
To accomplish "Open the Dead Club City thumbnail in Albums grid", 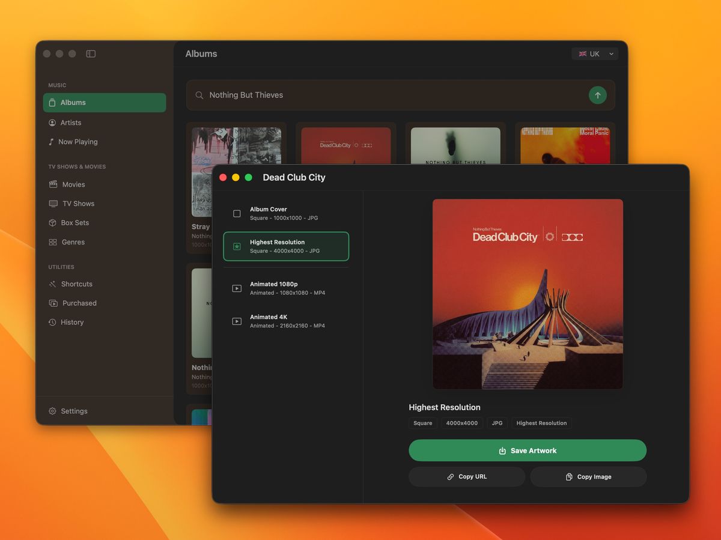I will coord(345,145).
